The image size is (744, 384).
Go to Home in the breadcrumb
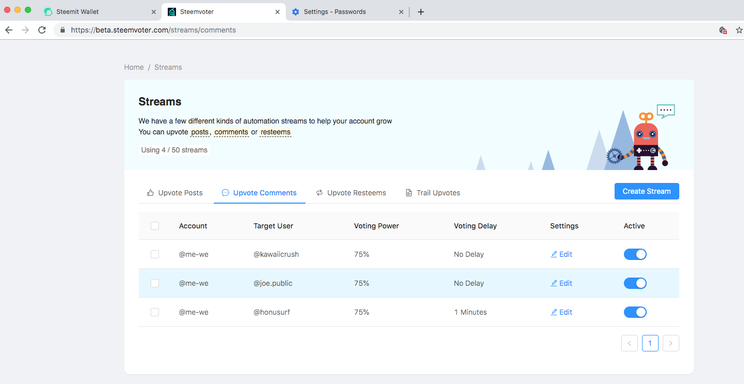[134, 67]
